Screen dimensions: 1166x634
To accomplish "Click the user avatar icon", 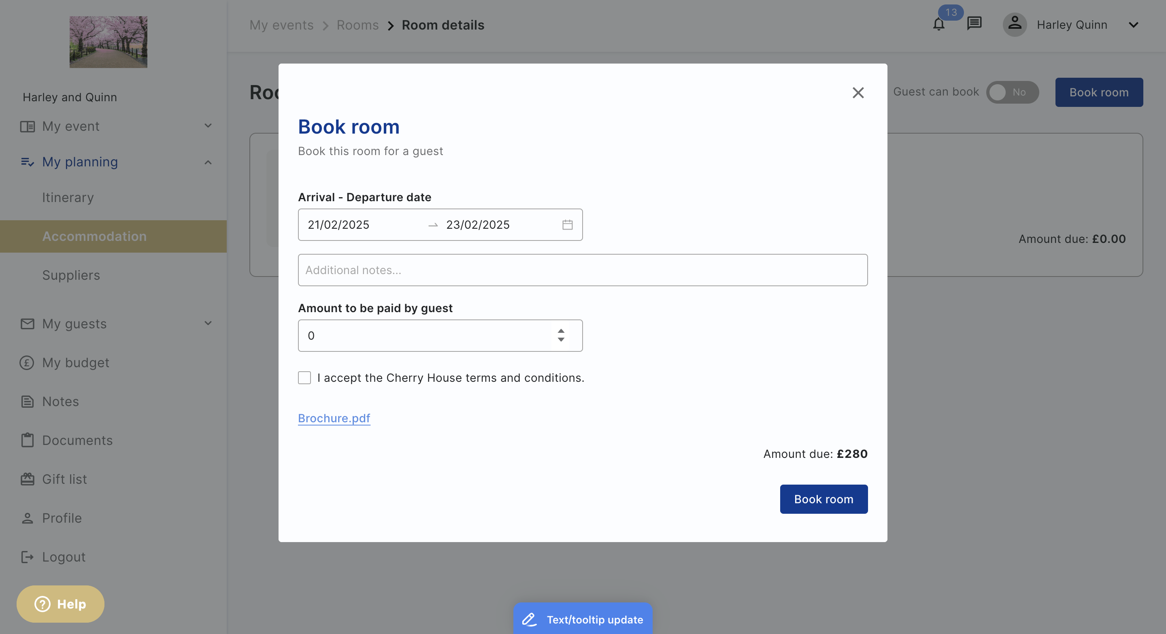I will (1014, 24).
